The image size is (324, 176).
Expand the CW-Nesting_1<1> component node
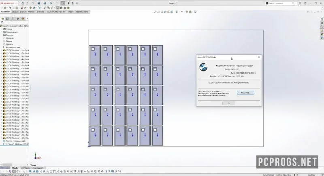[1, 50]
